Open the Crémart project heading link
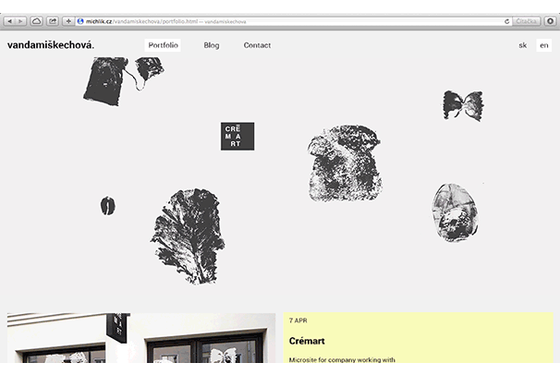Screen dimensions: 560x375 307,341
